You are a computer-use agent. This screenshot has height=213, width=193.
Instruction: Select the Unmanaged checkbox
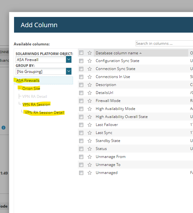(x=81, y=173)
